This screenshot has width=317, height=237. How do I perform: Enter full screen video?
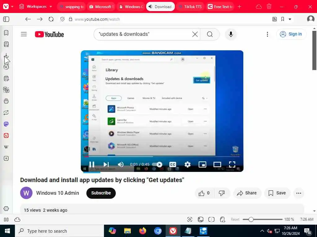click(x=232, y=164)
